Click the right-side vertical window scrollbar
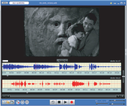The height and width of the screenshot is (106, 127). [x=126, y=52]
